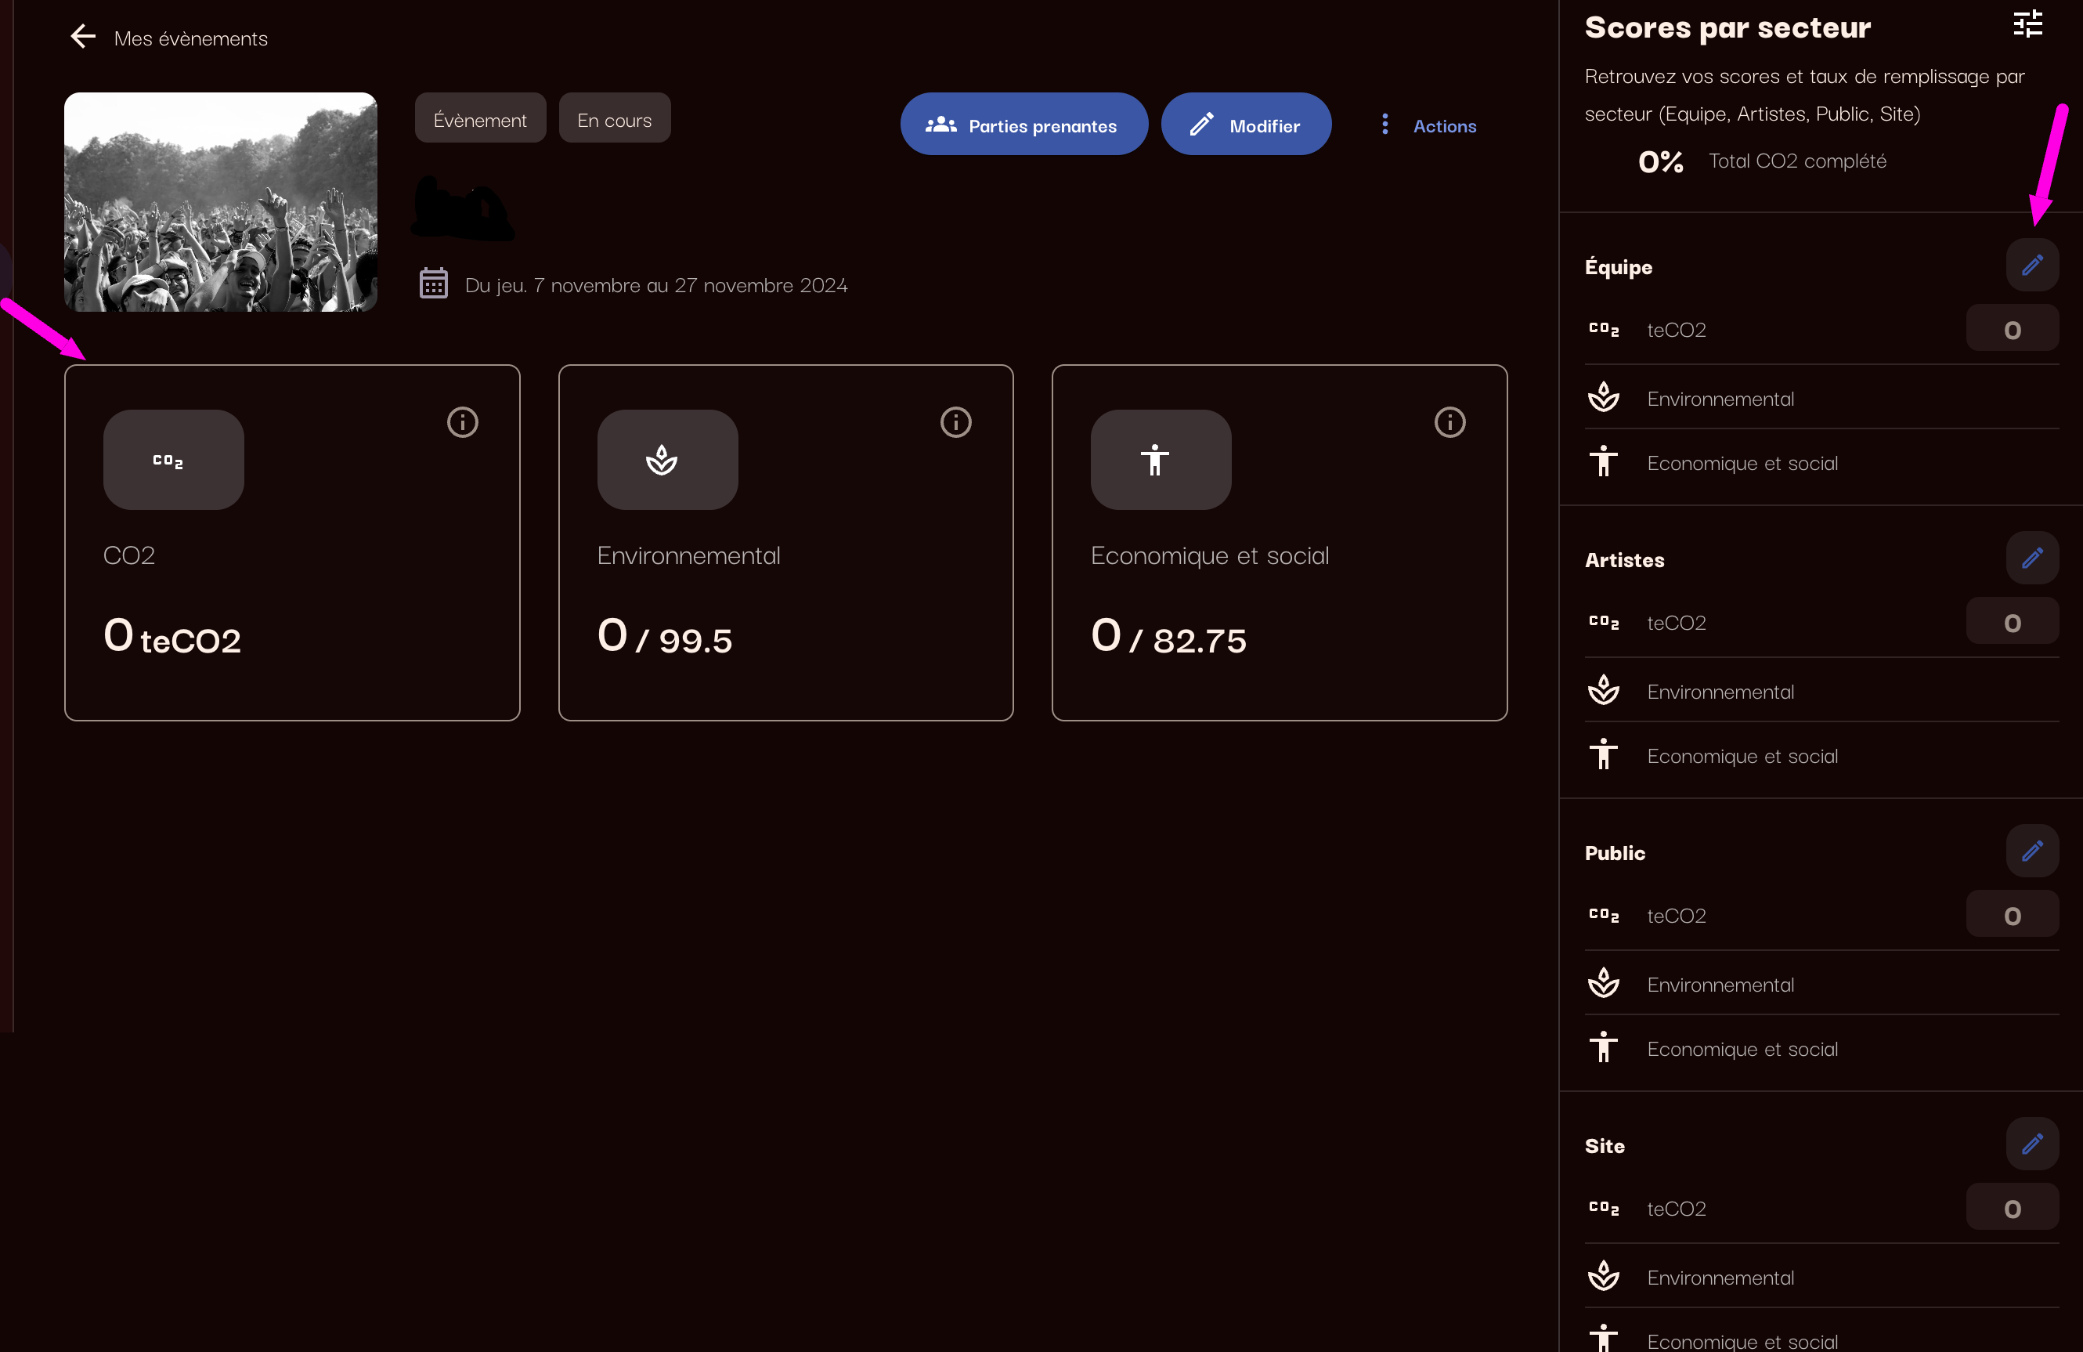
Task: Click the Équipe teCO2 value field
Action: coord(2011,330)
